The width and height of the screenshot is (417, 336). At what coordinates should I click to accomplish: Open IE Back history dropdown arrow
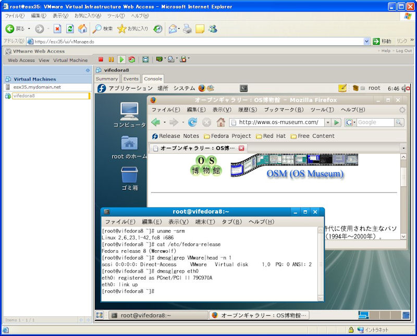pyautogui.click(x=29, y=29)
